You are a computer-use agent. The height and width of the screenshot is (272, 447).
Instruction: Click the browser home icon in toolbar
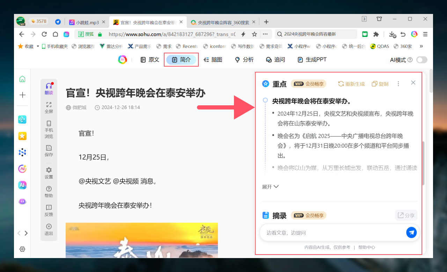tap(55, 34)
